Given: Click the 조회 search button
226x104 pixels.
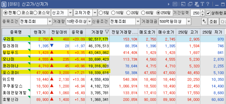Looking at the screenshot, I should pyautogui.click(x=213, y=21).
